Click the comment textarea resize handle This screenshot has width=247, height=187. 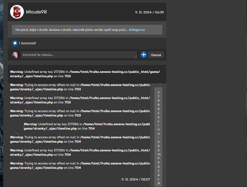pos(135,57)
